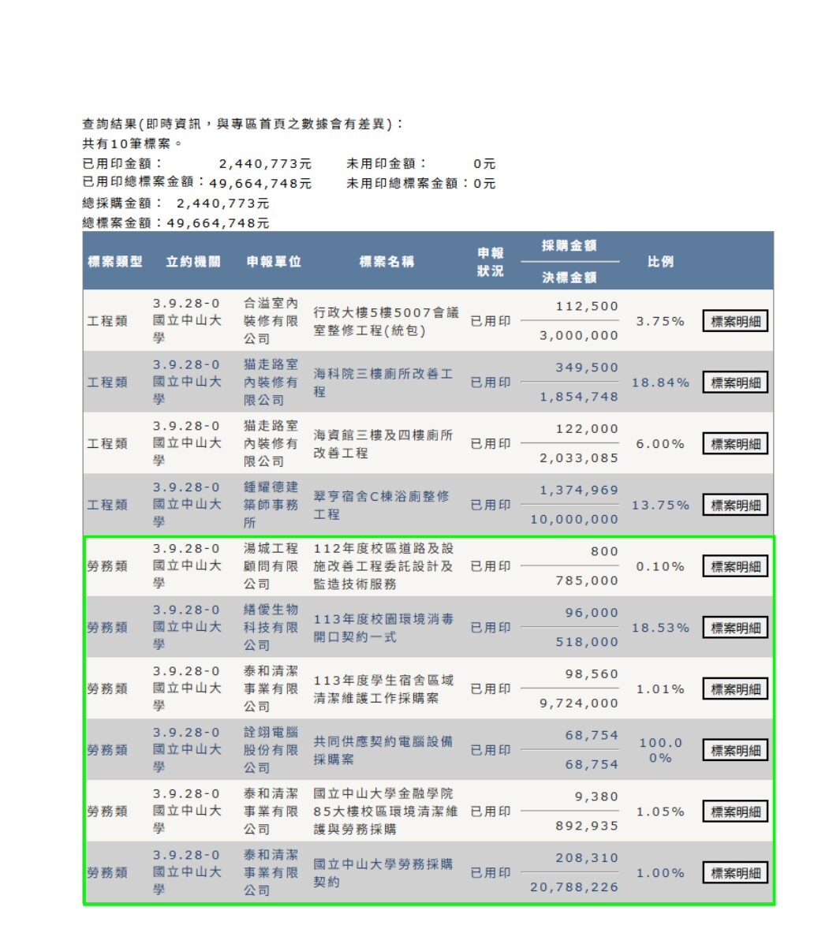The image size is (829, 944).
Task: Click the 立約機關 column header
Action: click(x=193, y=261)
